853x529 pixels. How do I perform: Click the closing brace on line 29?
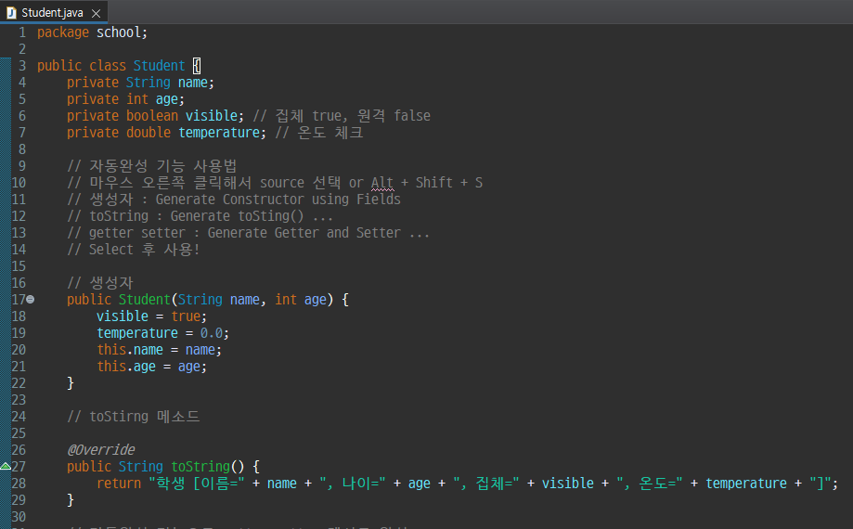click(71, 500)
